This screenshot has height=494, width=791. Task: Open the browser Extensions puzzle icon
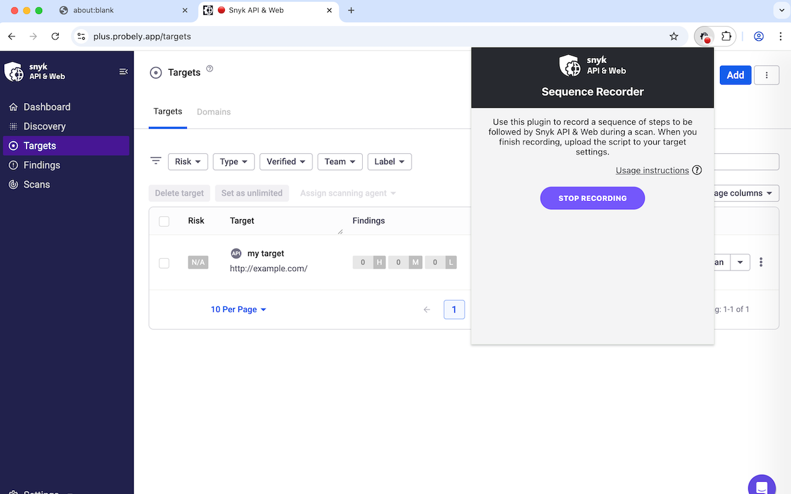[726, 36]
